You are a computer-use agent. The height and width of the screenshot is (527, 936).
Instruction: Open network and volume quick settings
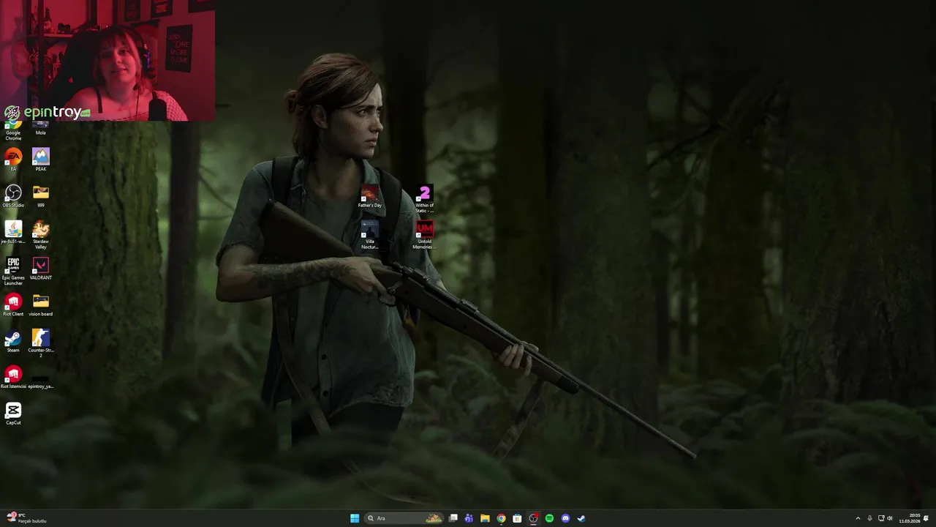click(886, 518)
